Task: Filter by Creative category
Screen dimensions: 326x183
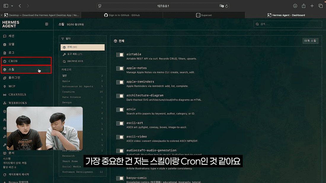Action: 83,92
